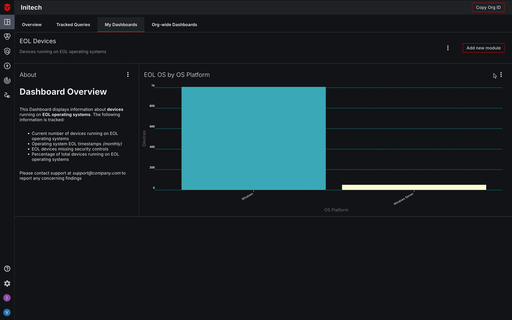Viewport: 512px width, 320px height.
Task: Click the 'About' module title
Action: pyautogui.click(x=28, y=75)
